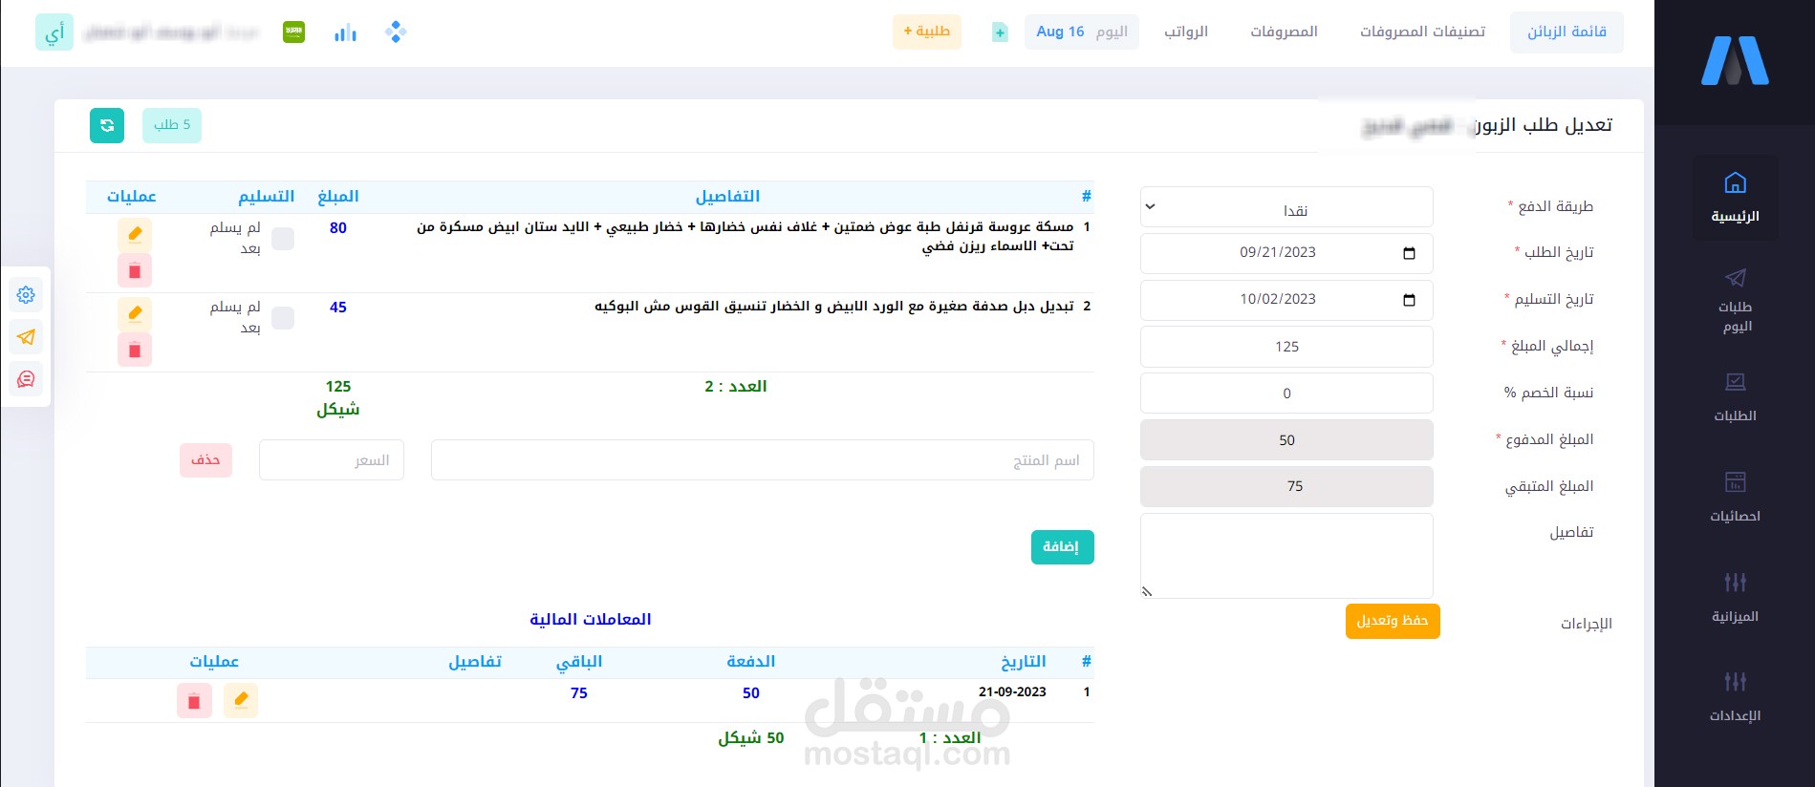Click the small plus icon beside اليوم Aug 16
1815x787 pixels.
tap(1000, 32)
